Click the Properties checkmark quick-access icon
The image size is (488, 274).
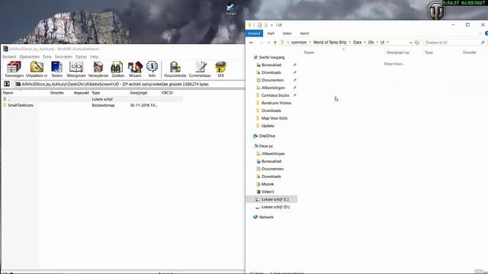point(259,25)
